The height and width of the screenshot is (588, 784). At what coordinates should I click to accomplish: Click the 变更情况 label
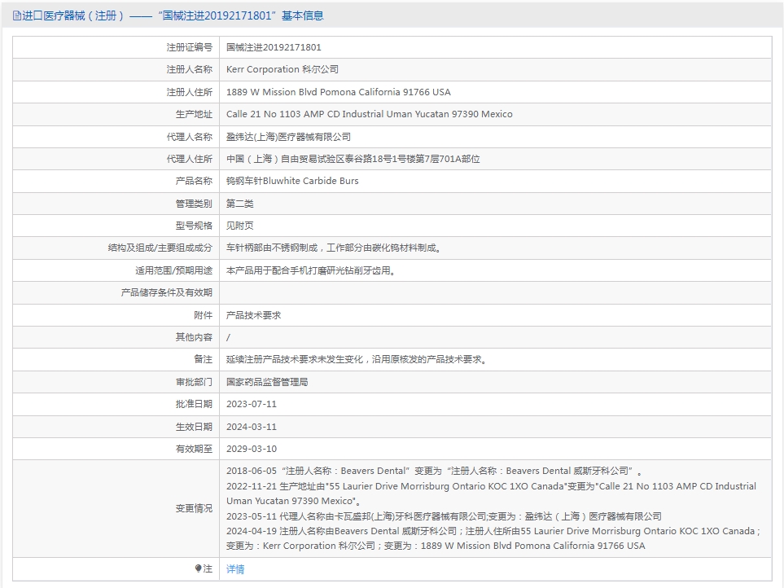coord(194,508)
